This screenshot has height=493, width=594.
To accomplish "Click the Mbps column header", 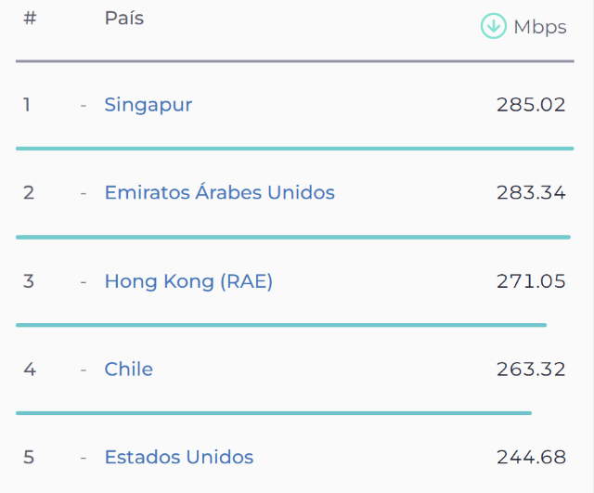I will pyautogui.click(x=540, y=27).
